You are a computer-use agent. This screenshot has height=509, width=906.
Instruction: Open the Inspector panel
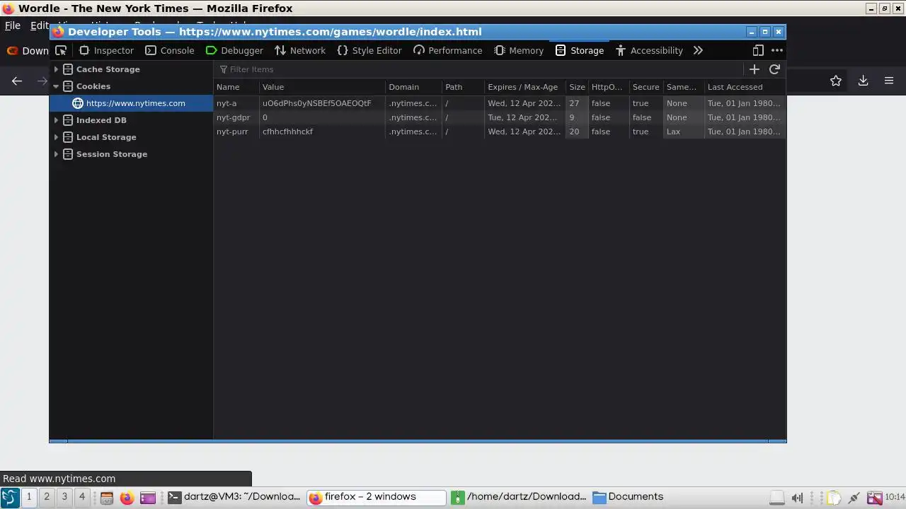[x=106, y=50]
